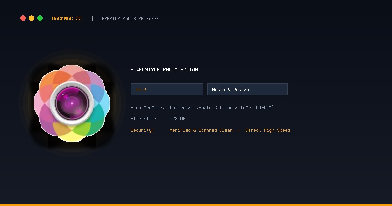Select the Media & Design category box

coord(248,89)
